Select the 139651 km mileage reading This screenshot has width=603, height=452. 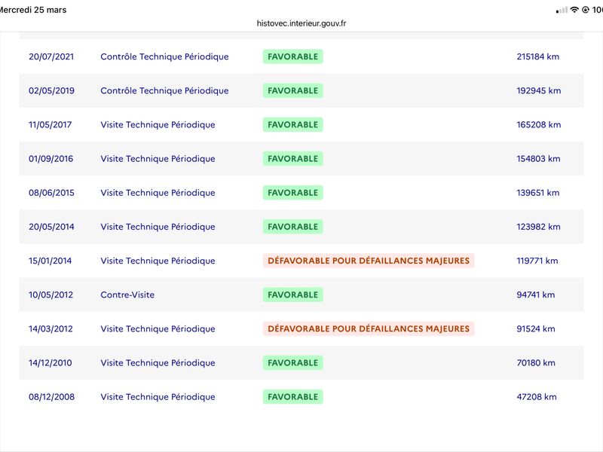537,193
